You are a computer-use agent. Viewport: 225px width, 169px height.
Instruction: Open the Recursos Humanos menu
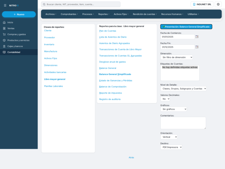pos(172,14)
